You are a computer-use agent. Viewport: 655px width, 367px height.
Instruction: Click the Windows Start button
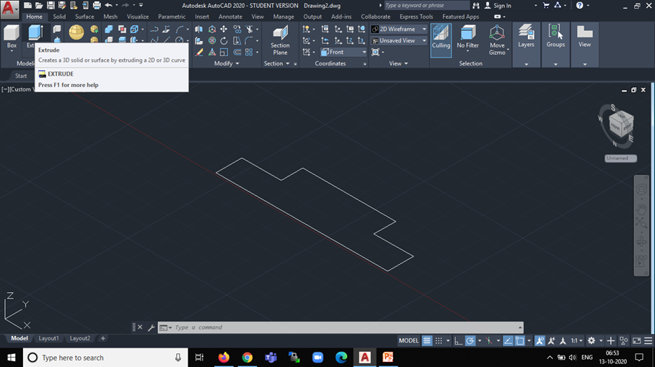click(12, 358)
